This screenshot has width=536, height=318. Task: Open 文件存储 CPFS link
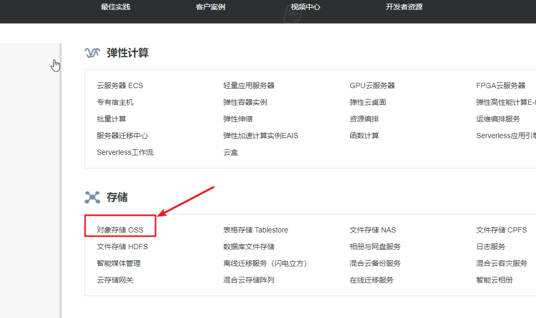click(502, 230)
